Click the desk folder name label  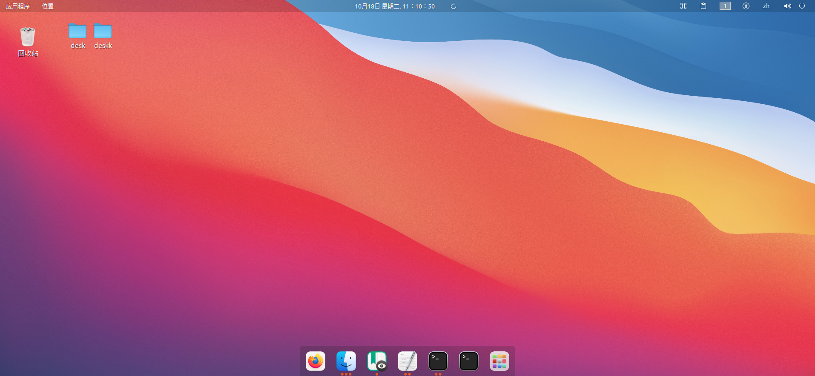pos(78,46)
